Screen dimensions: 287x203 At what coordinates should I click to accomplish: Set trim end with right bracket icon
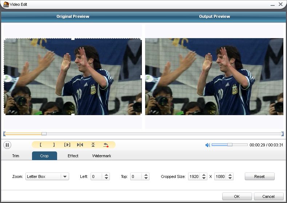coord(54,145)
